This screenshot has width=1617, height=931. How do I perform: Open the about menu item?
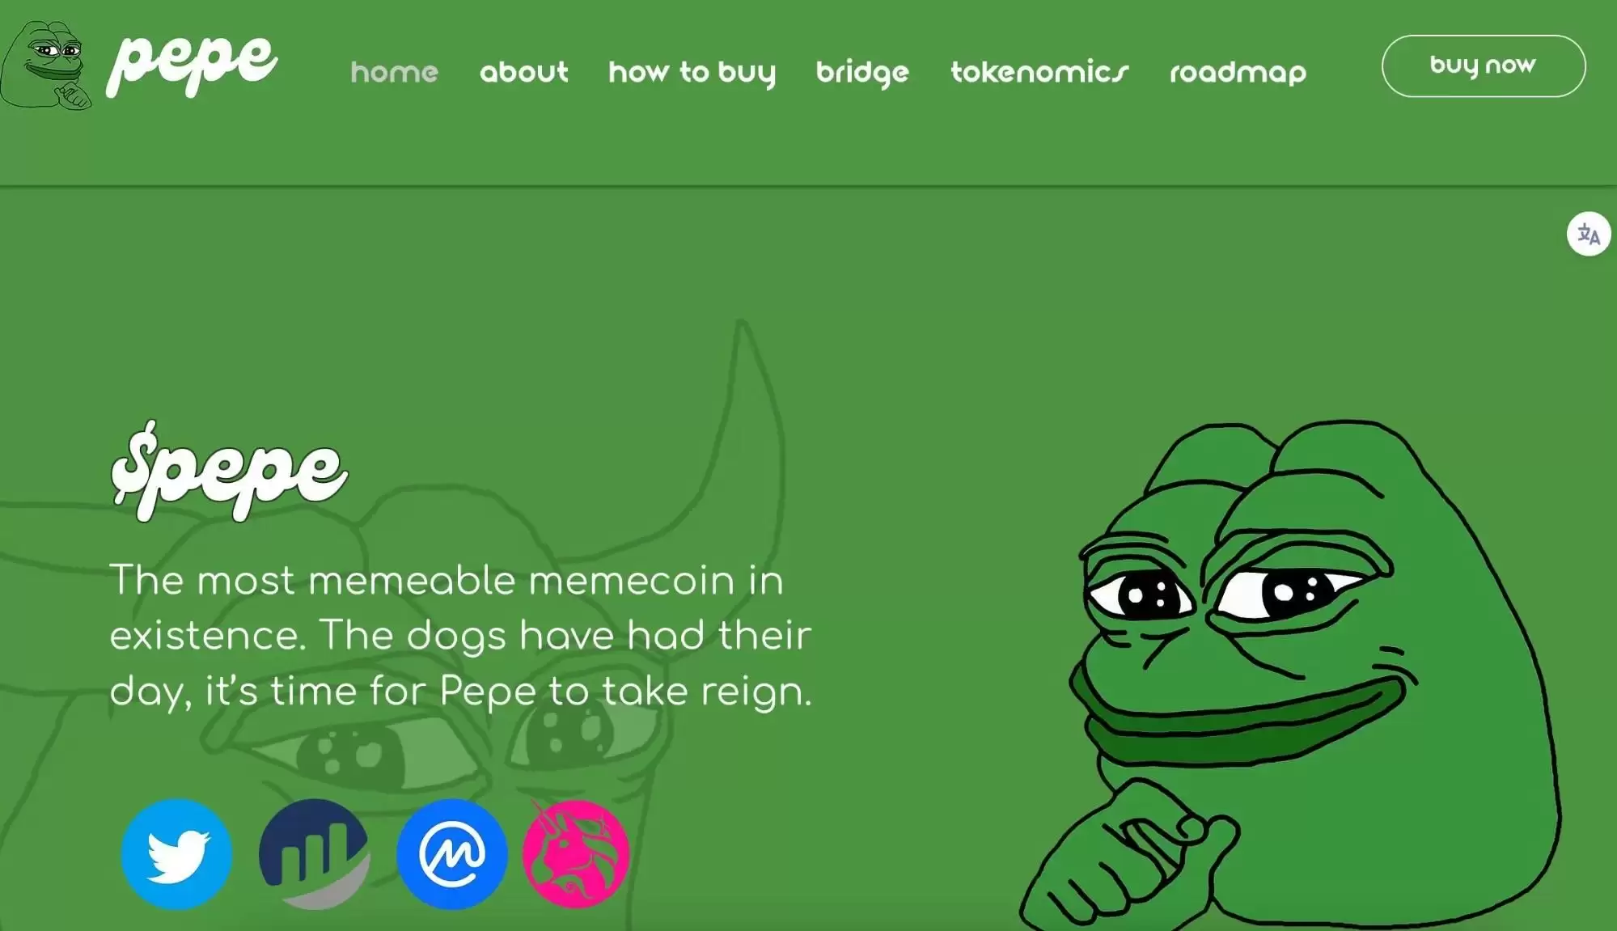click(x=523, y=72)
